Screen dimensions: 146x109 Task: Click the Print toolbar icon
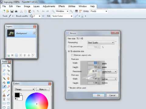pos(16,11)
